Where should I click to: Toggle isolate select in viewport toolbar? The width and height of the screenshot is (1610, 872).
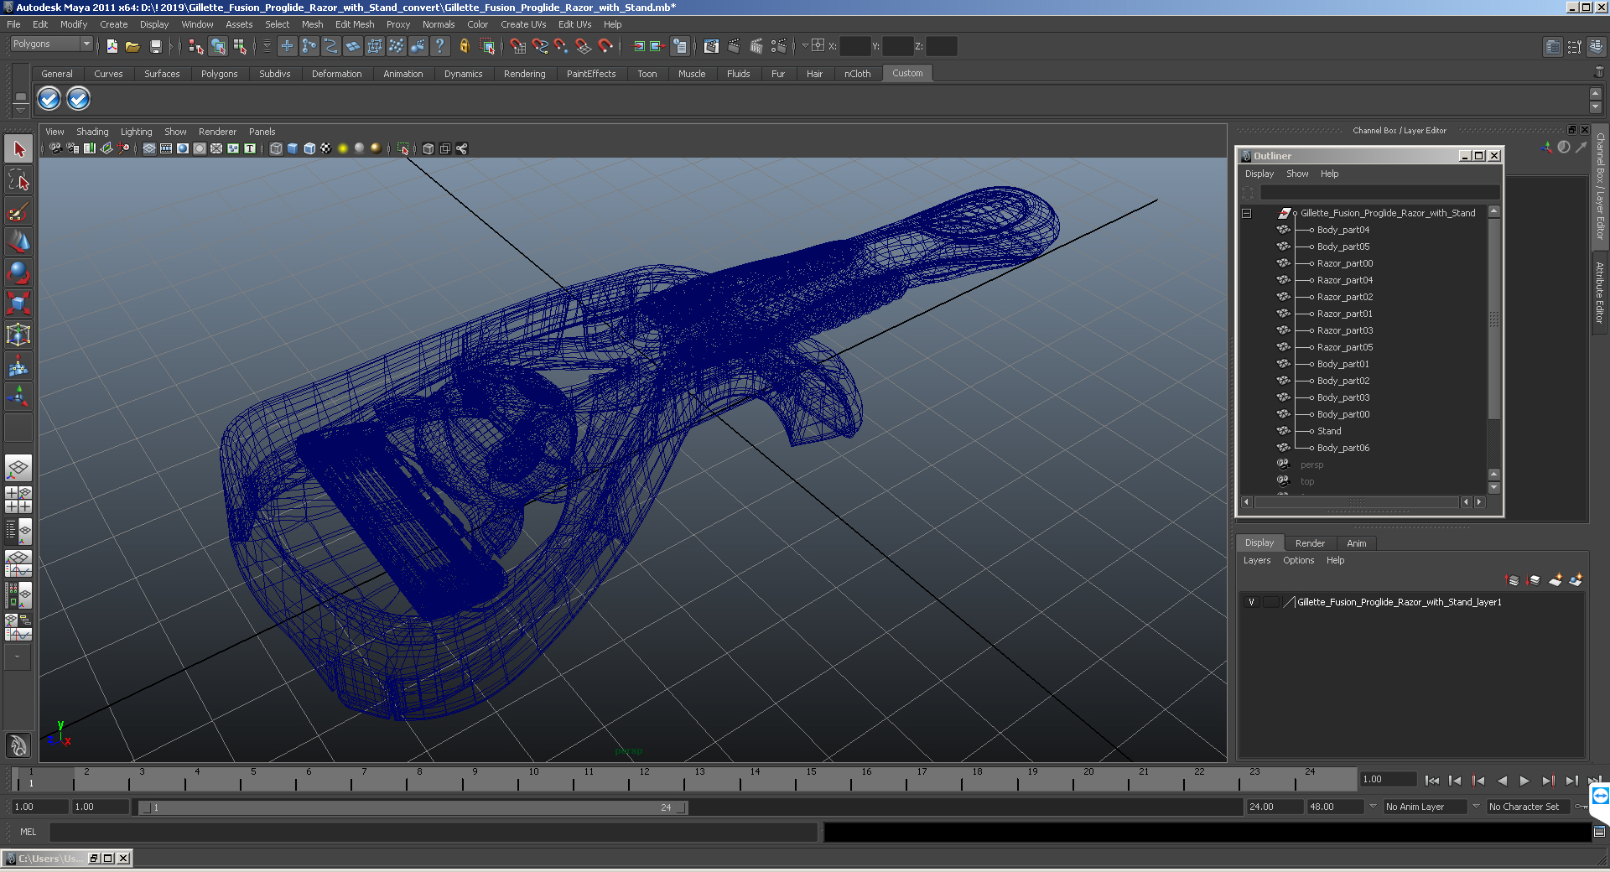point(403,148)
